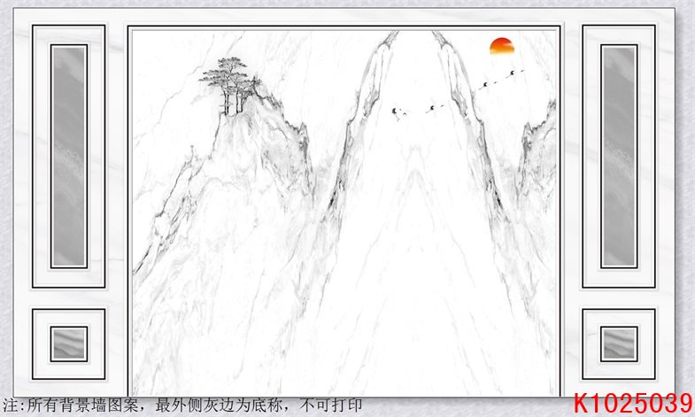The width and height of the screenshot is (695, 417).
Task: Click the note text starting with 注:所有背景墙图案
Action: click(x=181, y=405)
